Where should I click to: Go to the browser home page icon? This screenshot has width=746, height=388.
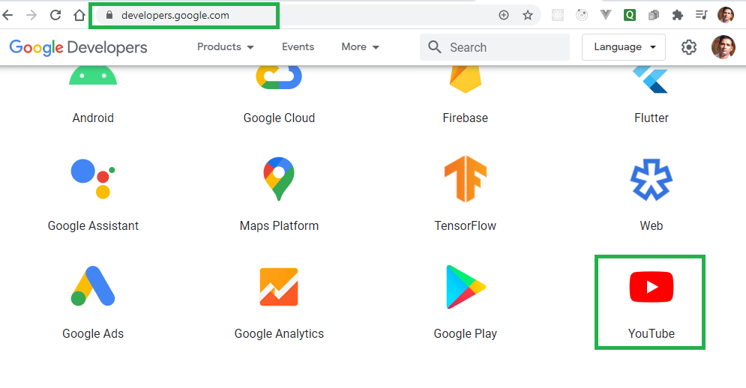pos(79,15)
